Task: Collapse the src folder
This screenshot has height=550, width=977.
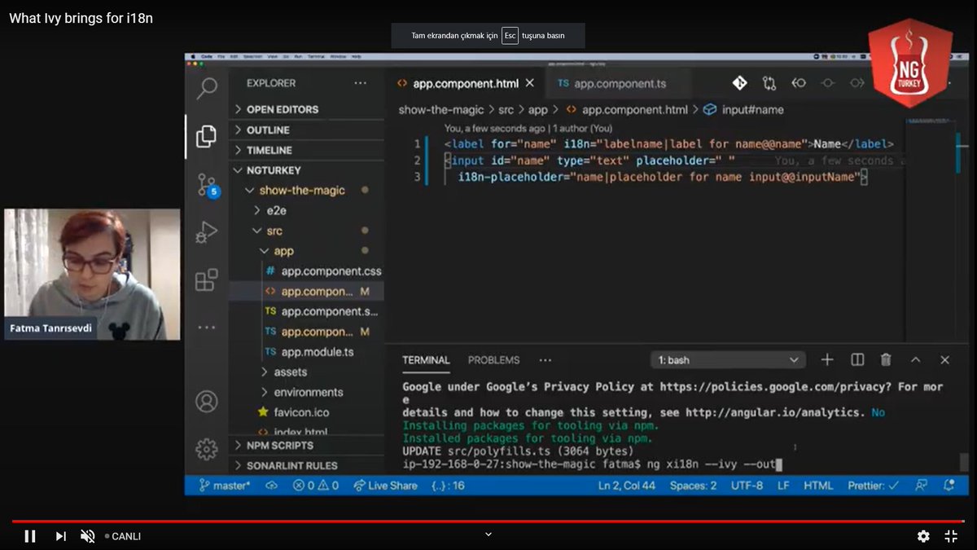Action: pos(306,231)
